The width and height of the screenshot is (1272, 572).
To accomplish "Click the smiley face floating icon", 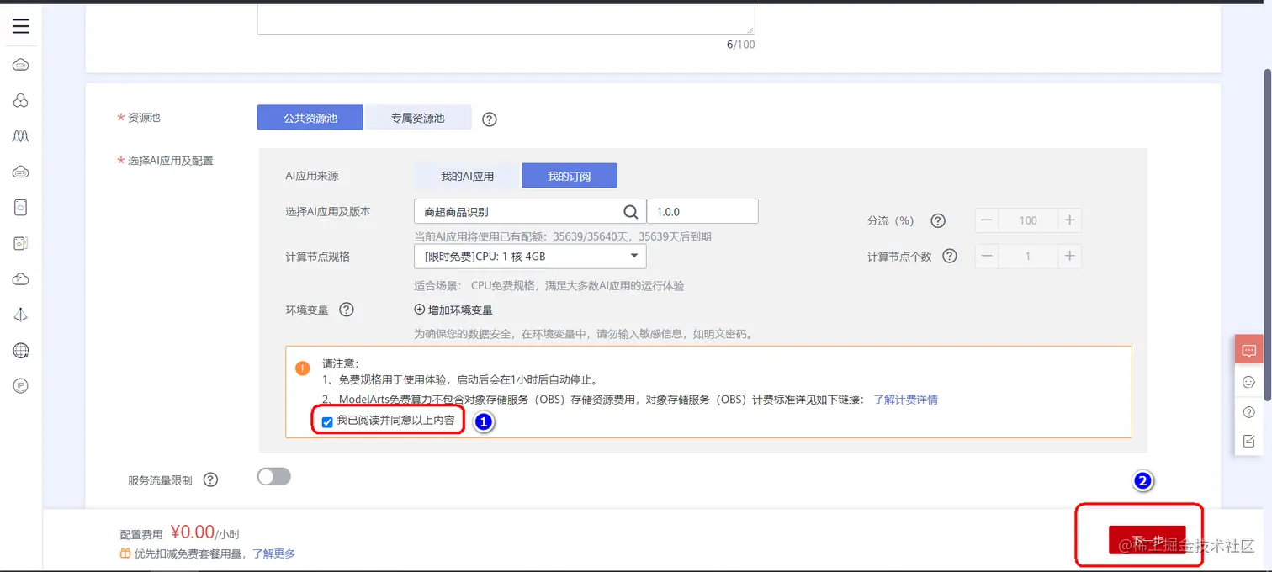I will pyautogui.click(x=1248, y=382).
